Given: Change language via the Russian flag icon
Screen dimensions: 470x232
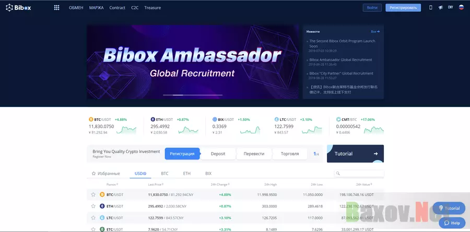Looking at the screenshot, I should click(x=461, y=7).
